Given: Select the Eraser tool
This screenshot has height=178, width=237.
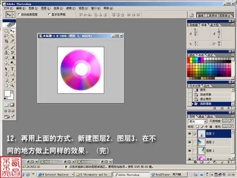Looking at the screenshot, I should click(6, 58).
